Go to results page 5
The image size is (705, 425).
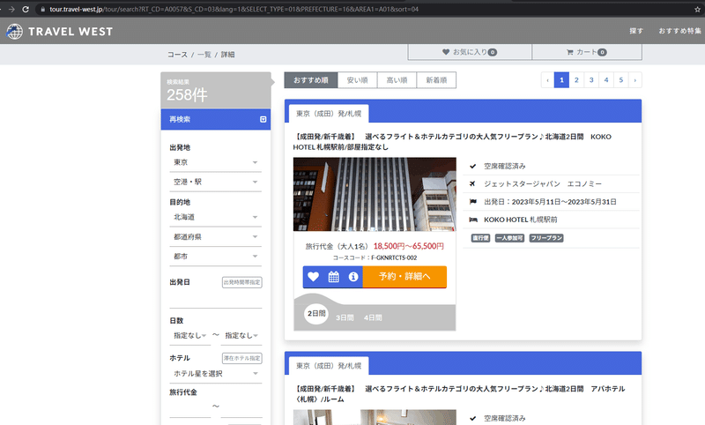tap(621, 80)
